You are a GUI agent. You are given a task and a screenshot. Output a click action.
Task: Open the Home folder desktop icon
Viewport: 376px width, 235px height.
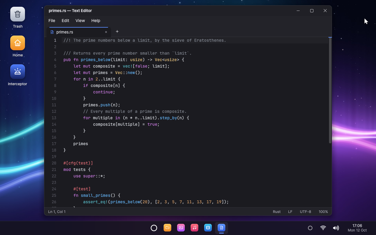18,46
